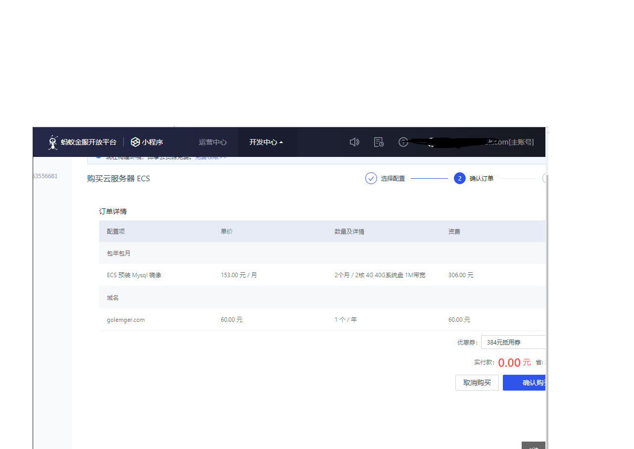Image resolution: width=634 pixels, height=449 pixels.
Task: Click the 确认购买 button
Action: pos(524,383)
